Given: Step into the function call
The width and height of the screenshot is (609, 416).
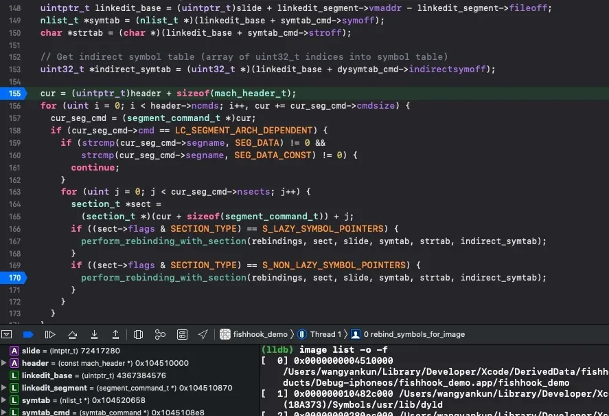Looking at the screenshot, I should coord(94,334).
